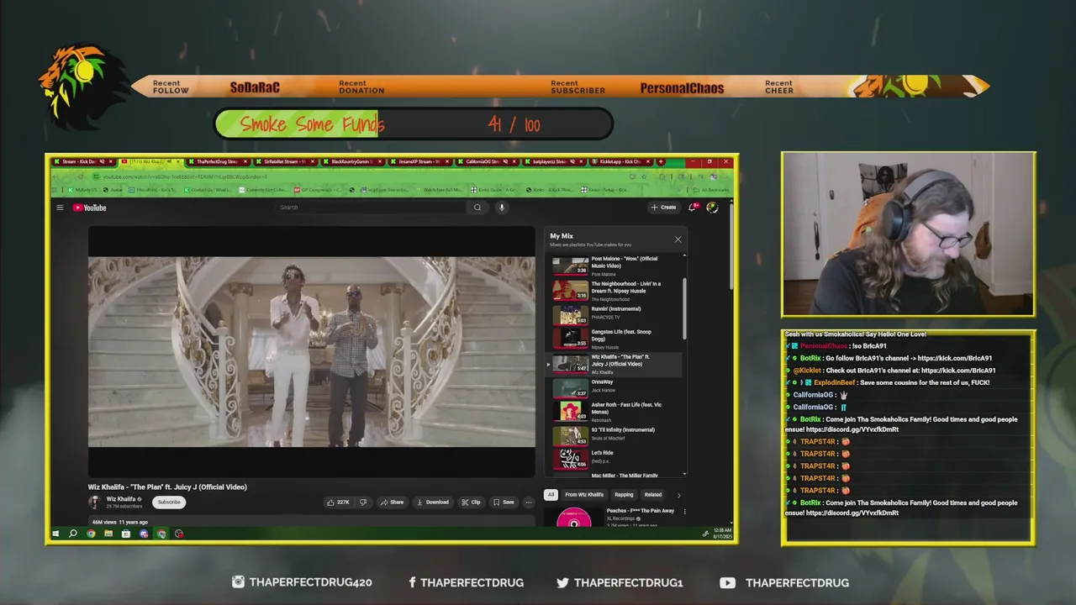Screen dimensions: 1076x605
Task: Select the From Wiz Khalifa chip
Action: (x=584, y=495)
